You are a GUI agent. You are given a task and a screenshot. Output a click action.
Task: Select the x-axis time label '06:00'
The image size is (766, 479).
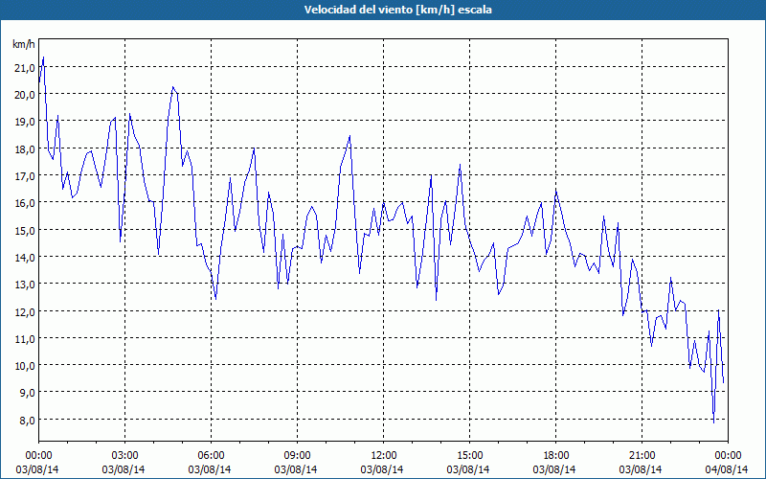211,456
